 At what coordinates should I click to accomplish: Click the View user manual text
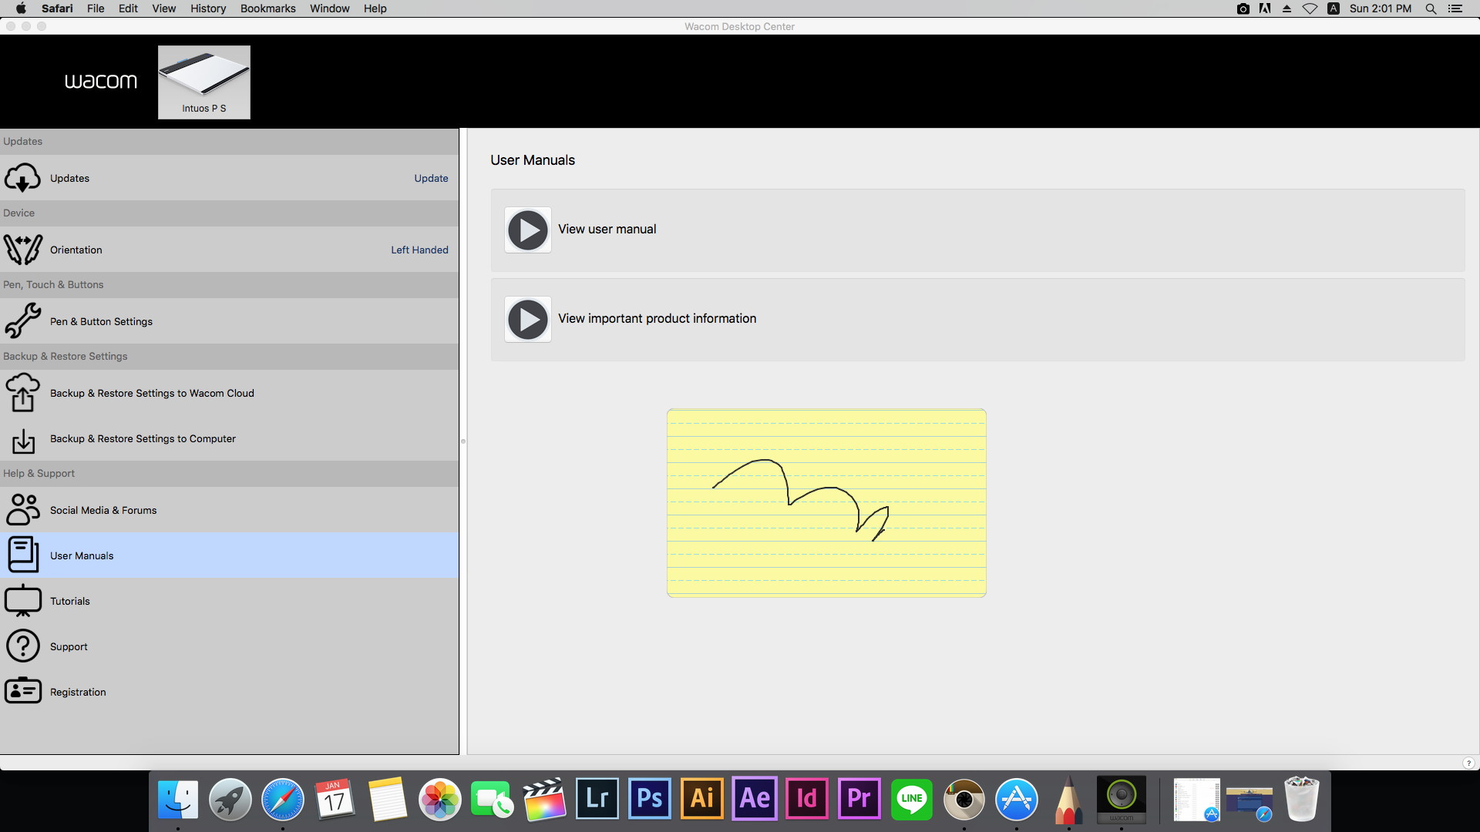[607, 229]
